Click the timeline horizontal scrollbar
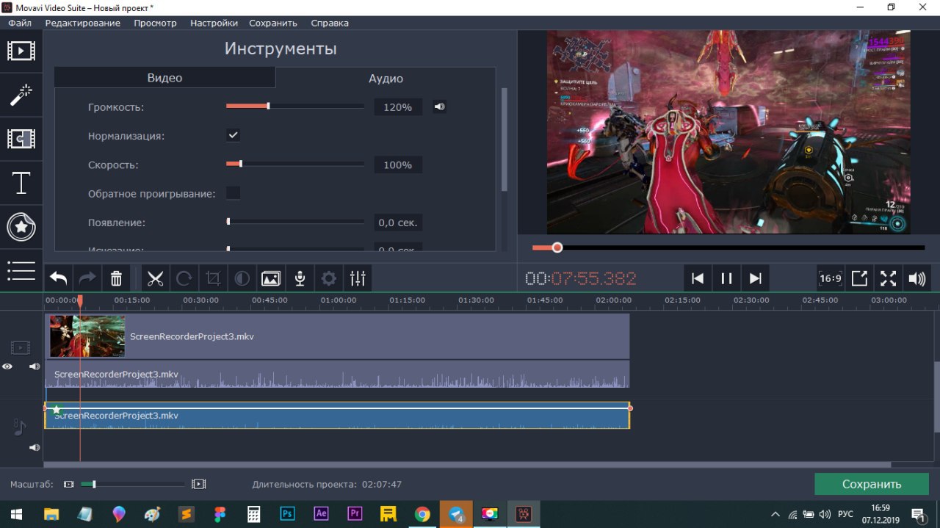 click(467, 465)
